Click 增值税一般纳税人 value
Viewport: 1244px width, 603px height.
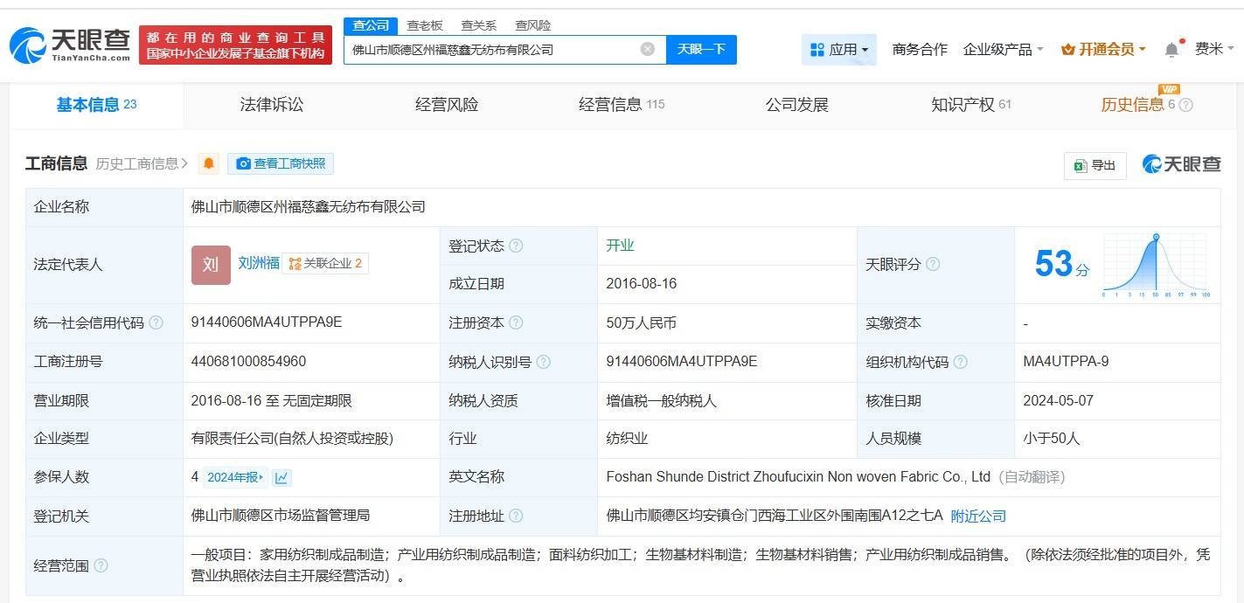661,401
